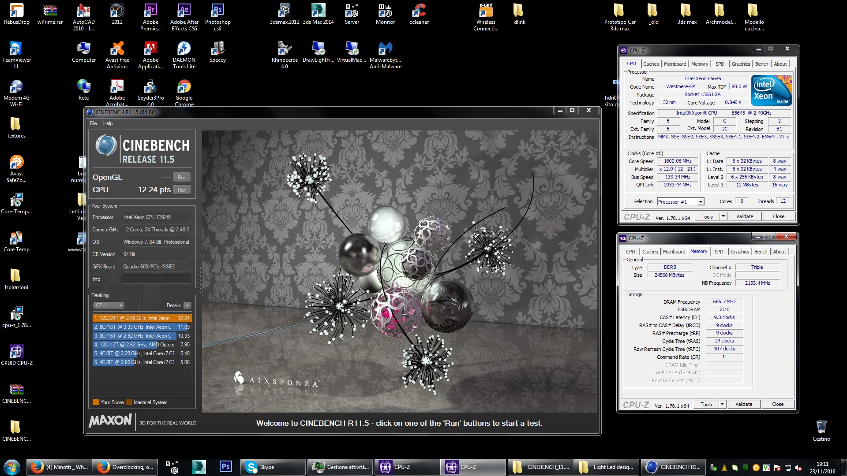Switch to Overclocking Firefox window in taskbar

[126, 467]
